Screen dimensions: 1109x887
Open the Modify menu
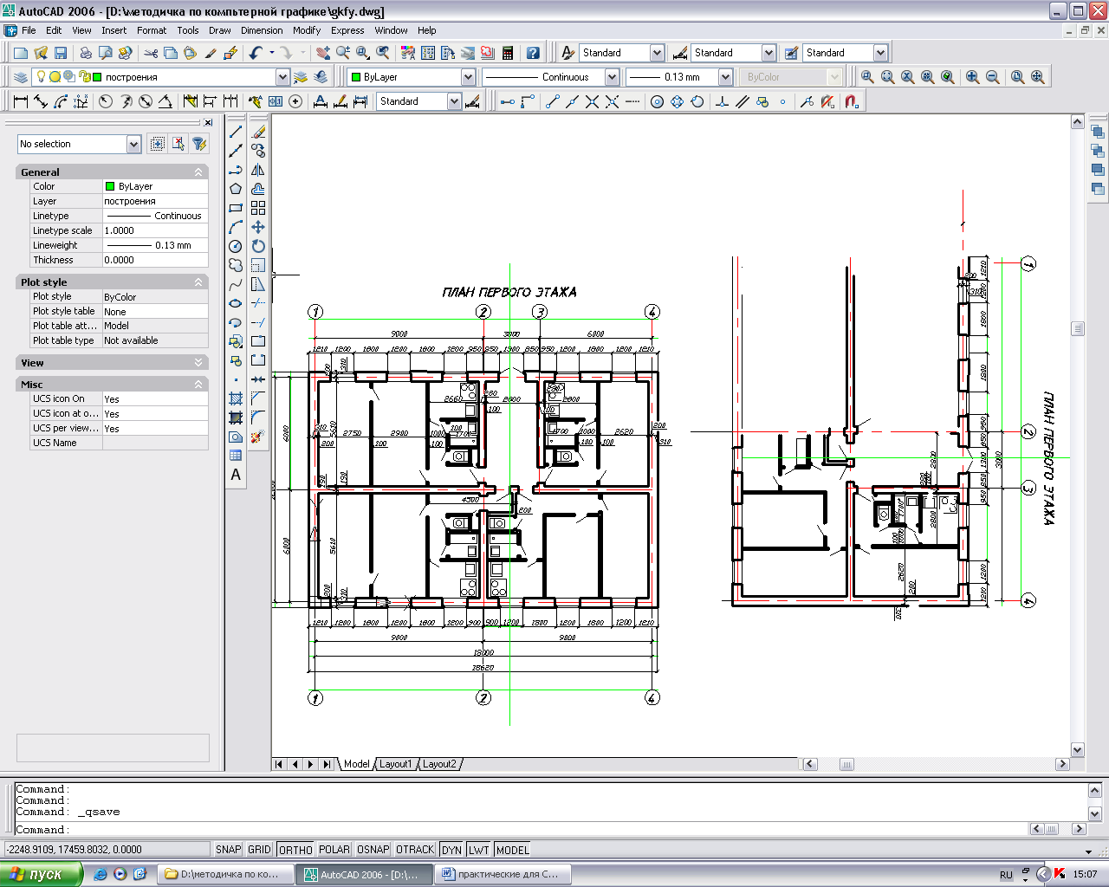tap(307, 30)
